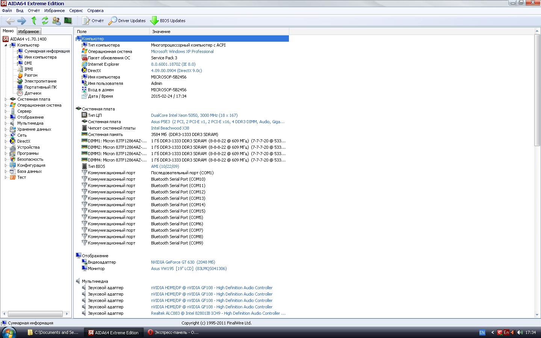Viewport: 541px width, 338px height.
Task: Select Имя компьютера in the sidebar tree
Action: (40, 57)
